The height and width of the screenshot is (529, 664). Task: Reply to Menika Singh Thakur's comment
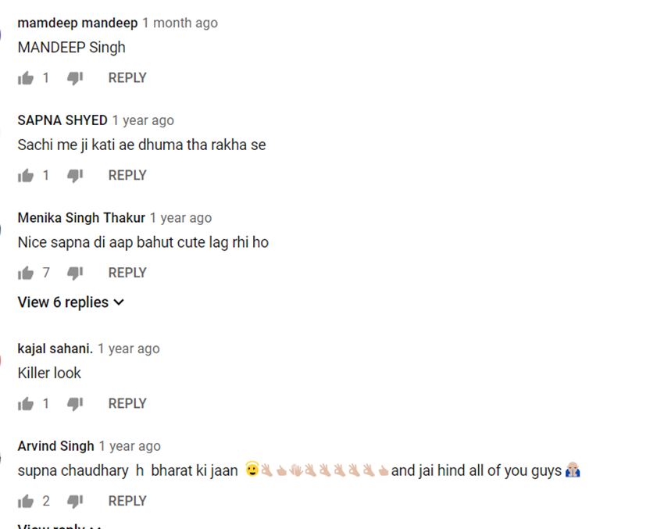point(127,273)
